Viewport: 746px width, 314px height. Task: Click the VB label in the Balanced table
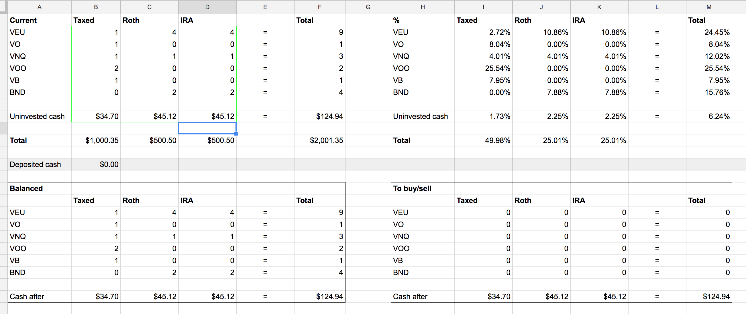[15, 260]
